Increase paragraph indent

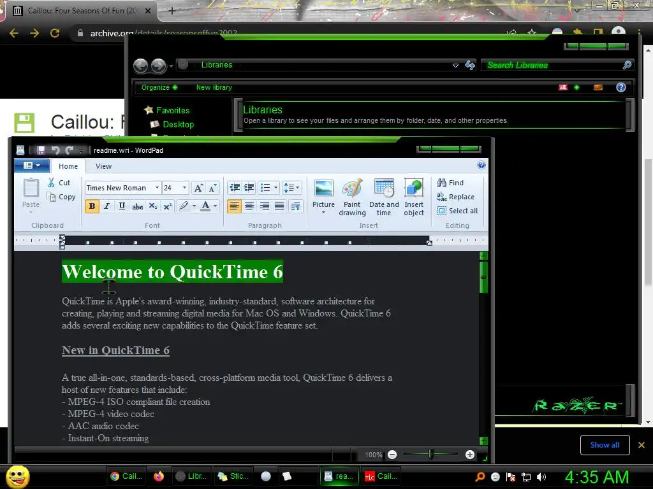(249, 188)
